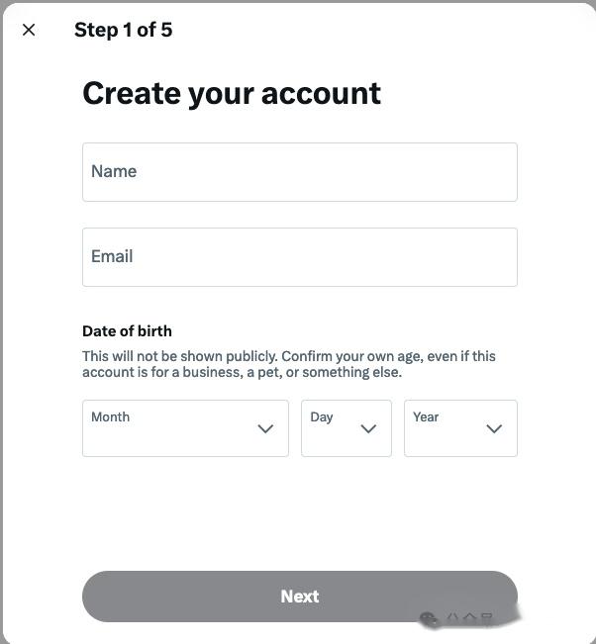Click the "Year" label text
The image size is (596, 644).
[x=426, y=416]
